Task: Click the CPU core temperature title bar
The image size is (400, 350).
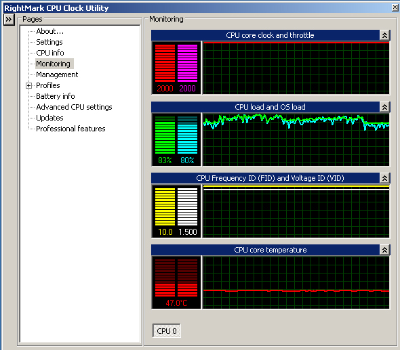Action: (265, 250)
